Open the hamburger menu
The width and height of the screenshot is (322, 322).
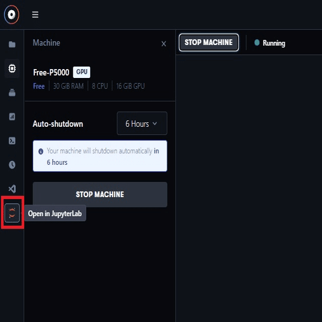(35, 15)
